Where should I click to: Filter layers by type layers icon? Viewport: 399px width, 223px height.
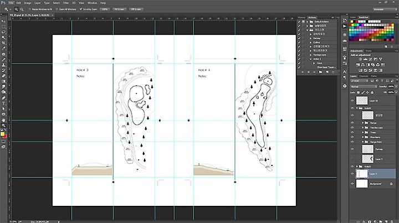(382, 81)
